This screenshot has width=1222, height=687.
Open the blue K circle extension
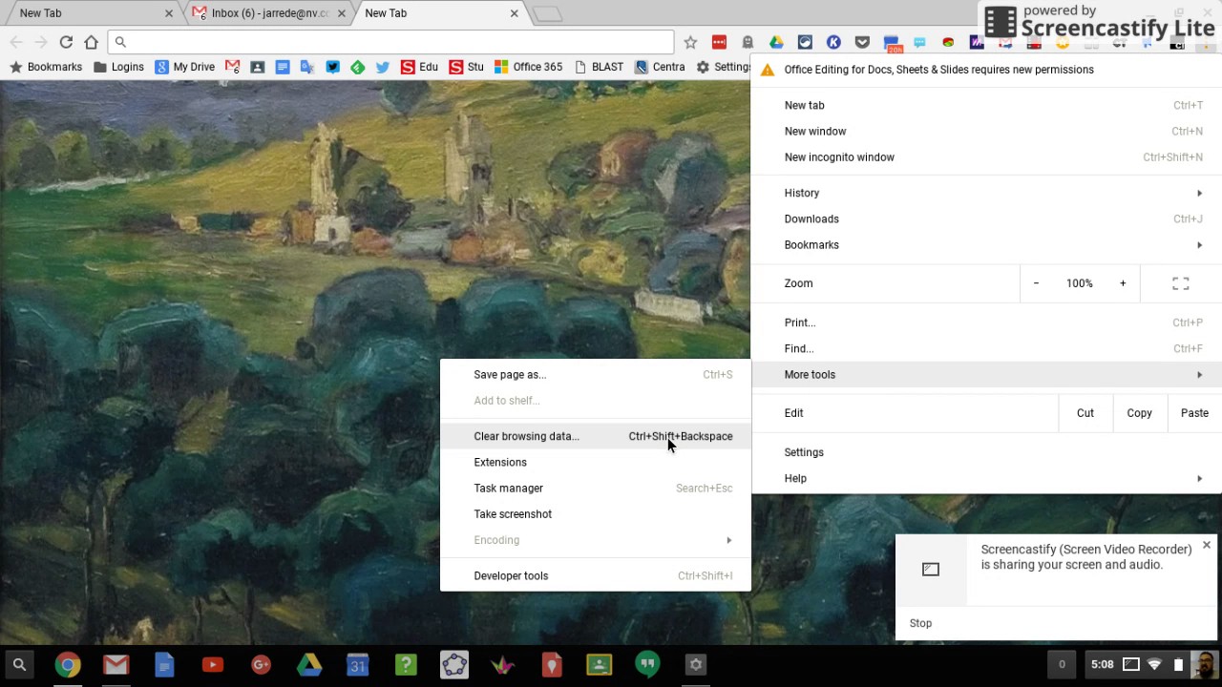[833, 42]
